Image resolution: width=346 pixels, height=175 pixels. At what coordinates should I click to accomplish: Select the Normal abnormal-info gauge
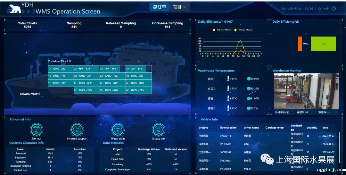point(37,130)
